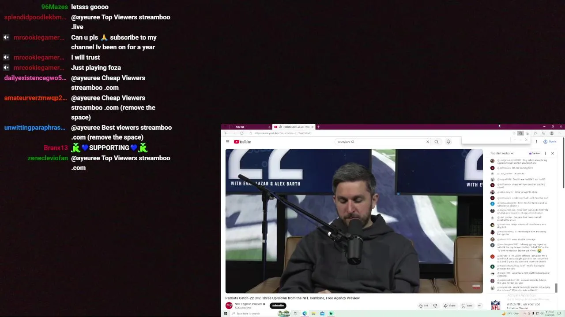Open the New England Patriots channel name
The height and width of the screenshot is (317, 565).
click(249, 304)
